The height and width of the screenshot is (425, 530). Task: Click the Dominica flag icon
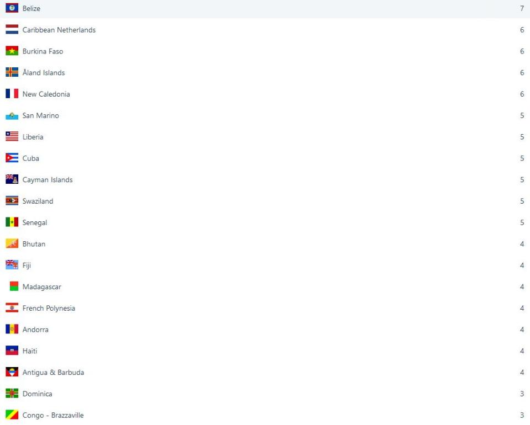(12, 394)
